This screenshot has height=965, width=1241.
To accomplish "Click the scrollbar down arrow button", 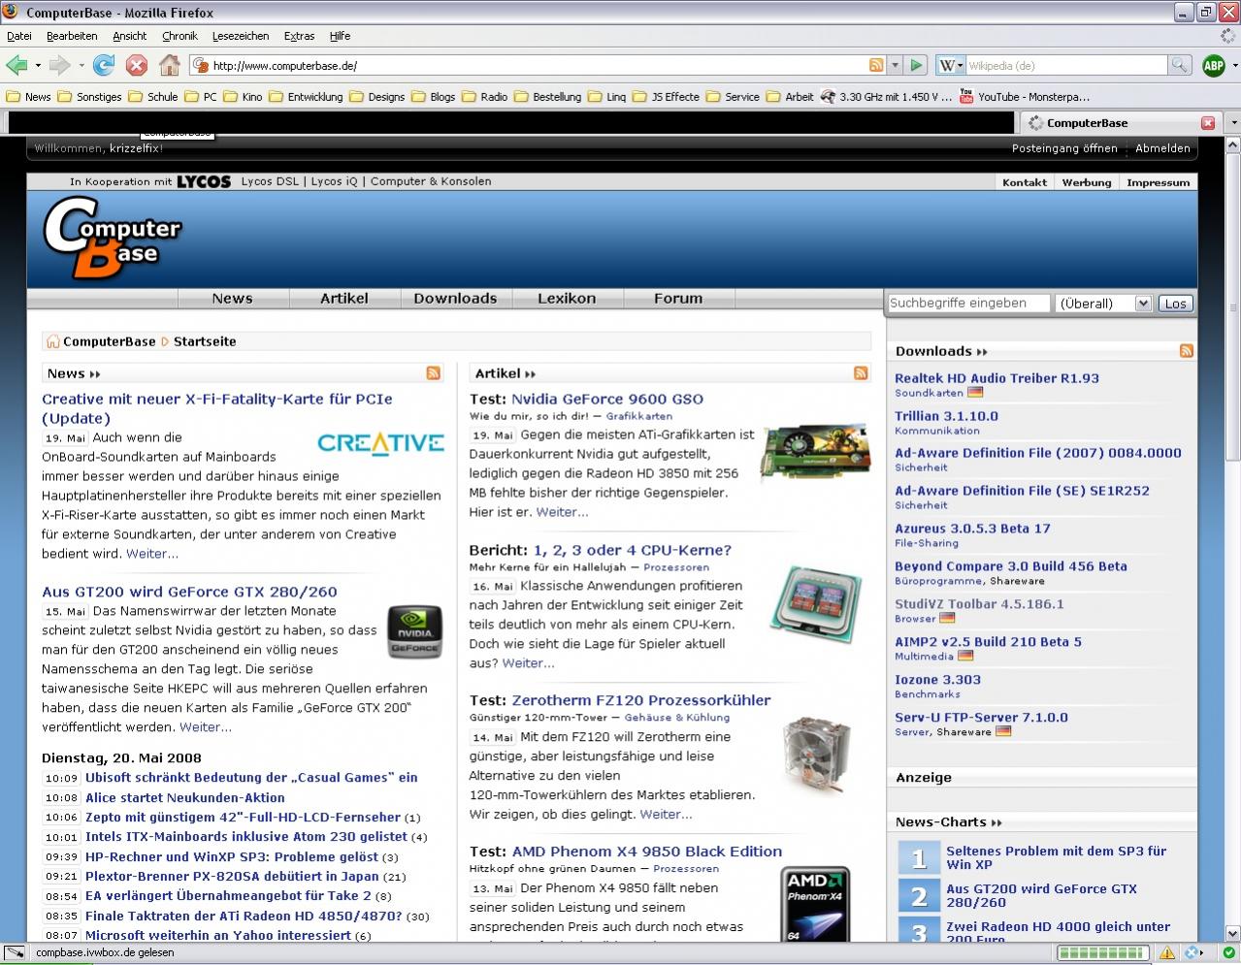I will click(x=1232, y=934).
